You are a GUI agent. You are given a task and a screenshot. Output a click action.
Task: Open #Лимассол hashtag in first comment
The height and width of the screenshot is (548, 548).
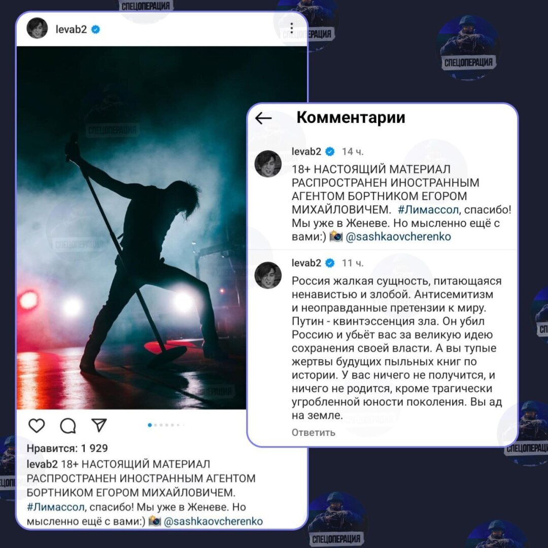428,210
